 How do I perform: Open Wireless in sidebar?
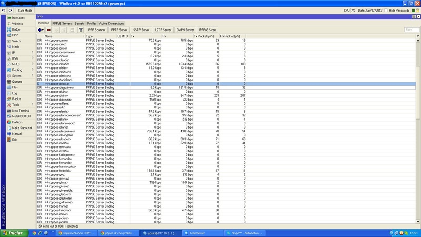(17, 24)
